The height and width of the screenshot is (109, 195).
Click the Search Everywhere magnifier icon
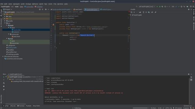193,7
